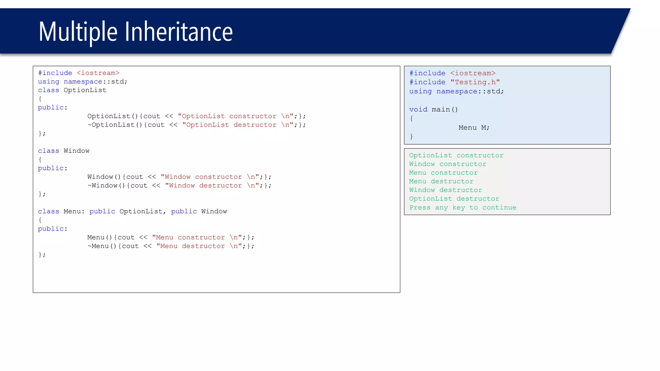Click the class Menu inheritance declaration
The image size is (660, 371).
pos(132,212)
